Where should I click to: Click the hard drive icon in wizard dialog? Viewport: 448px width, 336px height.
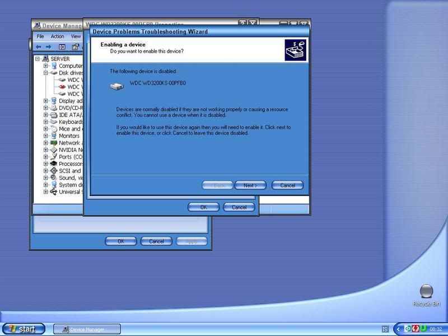[117, 86]
